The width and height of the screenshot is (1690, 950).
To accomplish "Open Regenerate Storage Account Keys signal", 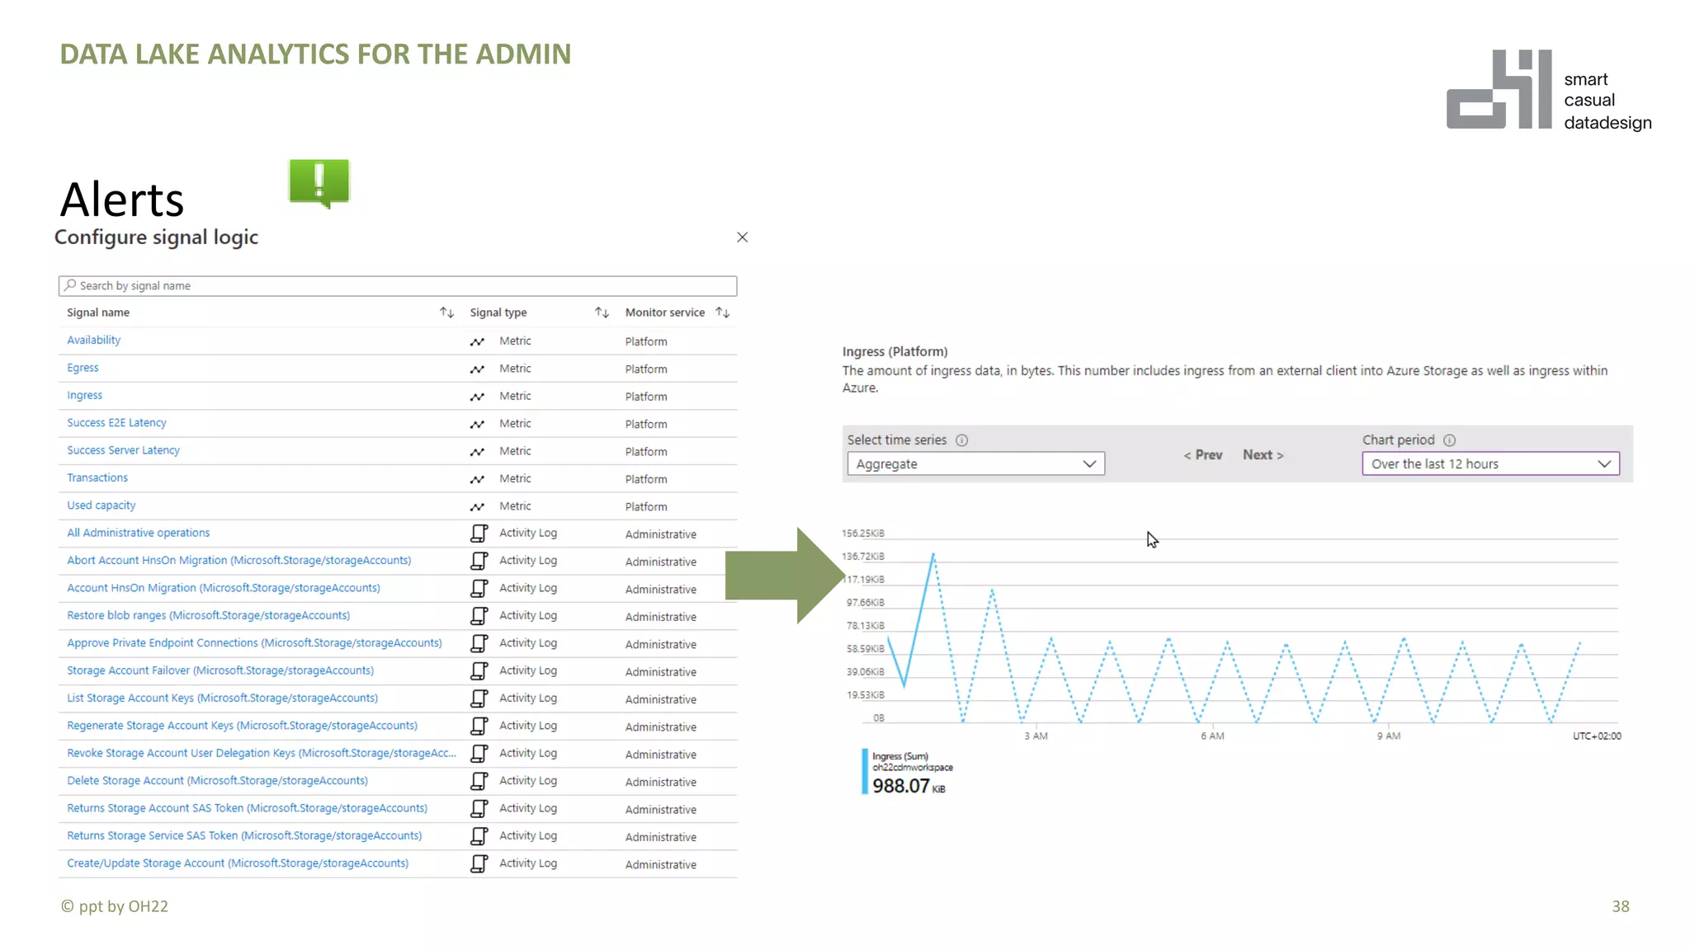I will point(242,726).
